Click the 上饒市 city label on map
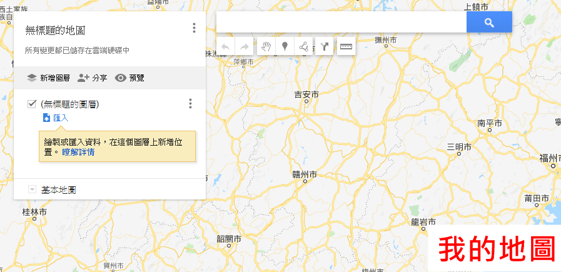Screen dimensions: 561x272 coord(476,6)
